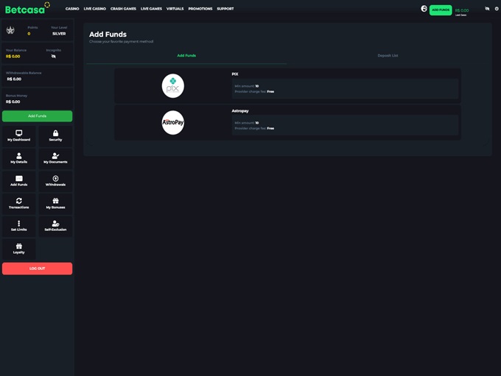This screenshot has height=376, width=501.
Task: Open the Crash Games menu item
Action: [x=123, y=9]
